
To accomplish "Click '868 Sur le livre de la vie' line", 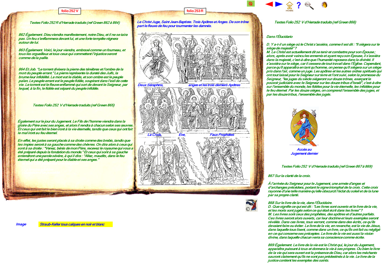I will pos(300,203).
